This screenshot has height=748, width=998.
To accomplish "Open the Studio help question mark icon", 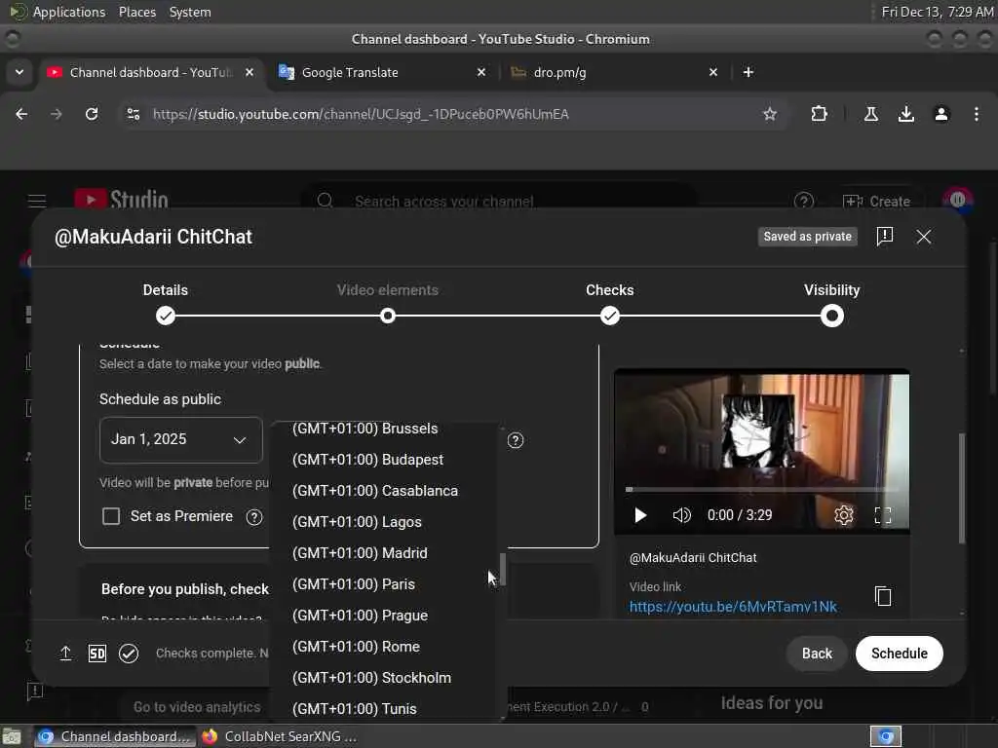I will click(804, 202).
